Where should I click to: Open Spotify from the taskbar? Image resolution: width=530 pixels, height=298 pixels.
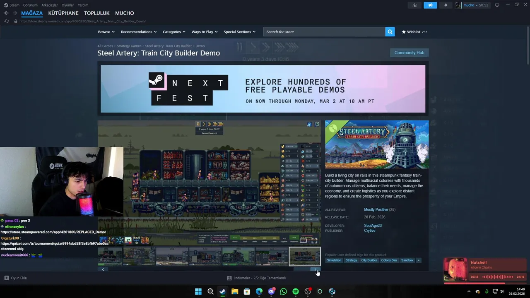[x=295, y=291]
